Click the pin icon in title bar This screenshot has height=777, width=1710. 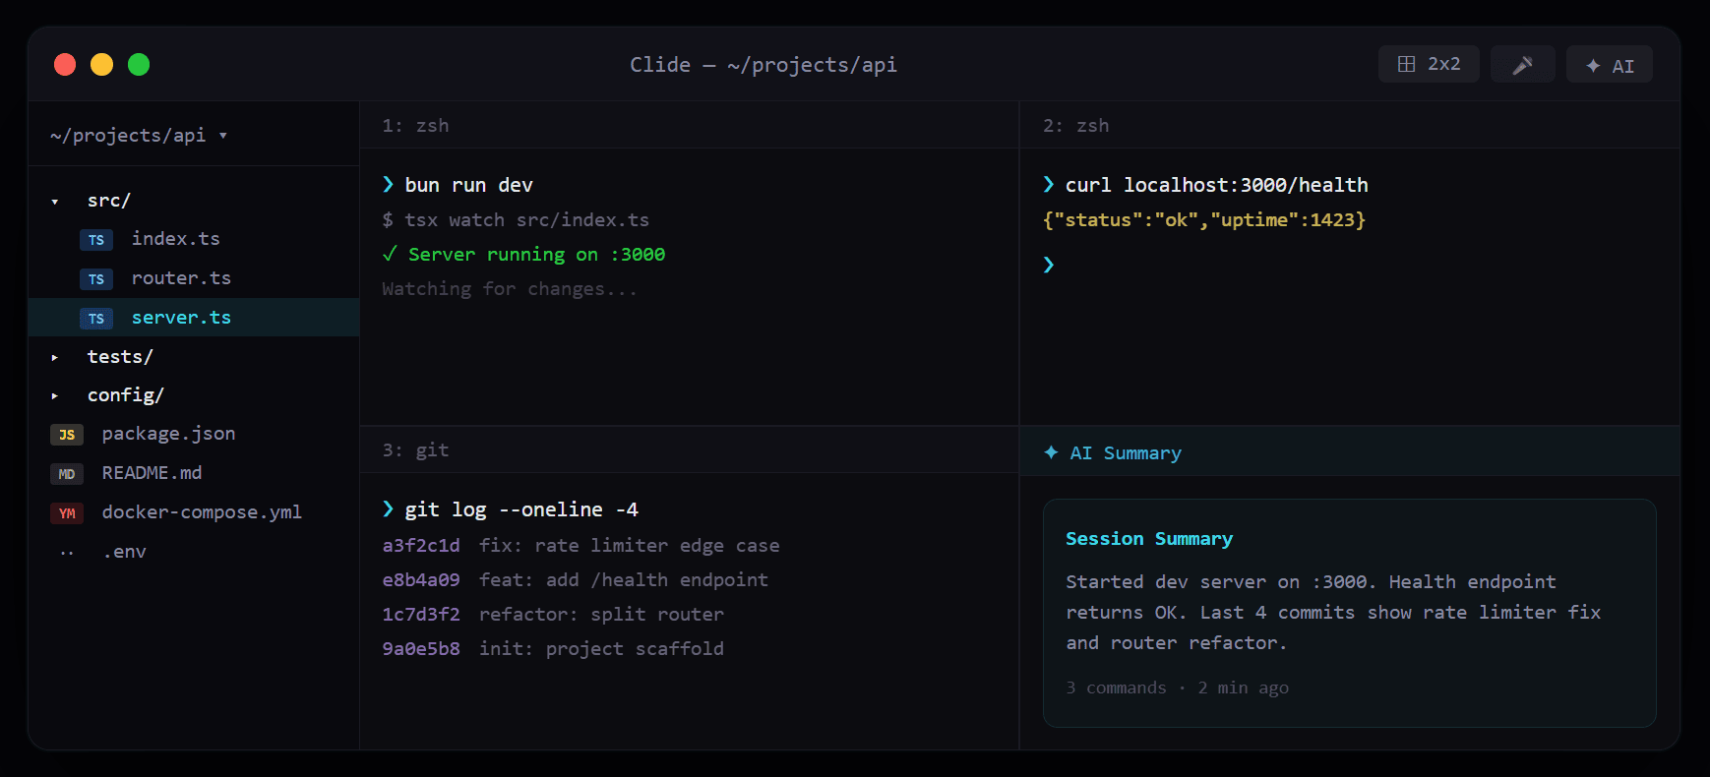point(1522,64)
